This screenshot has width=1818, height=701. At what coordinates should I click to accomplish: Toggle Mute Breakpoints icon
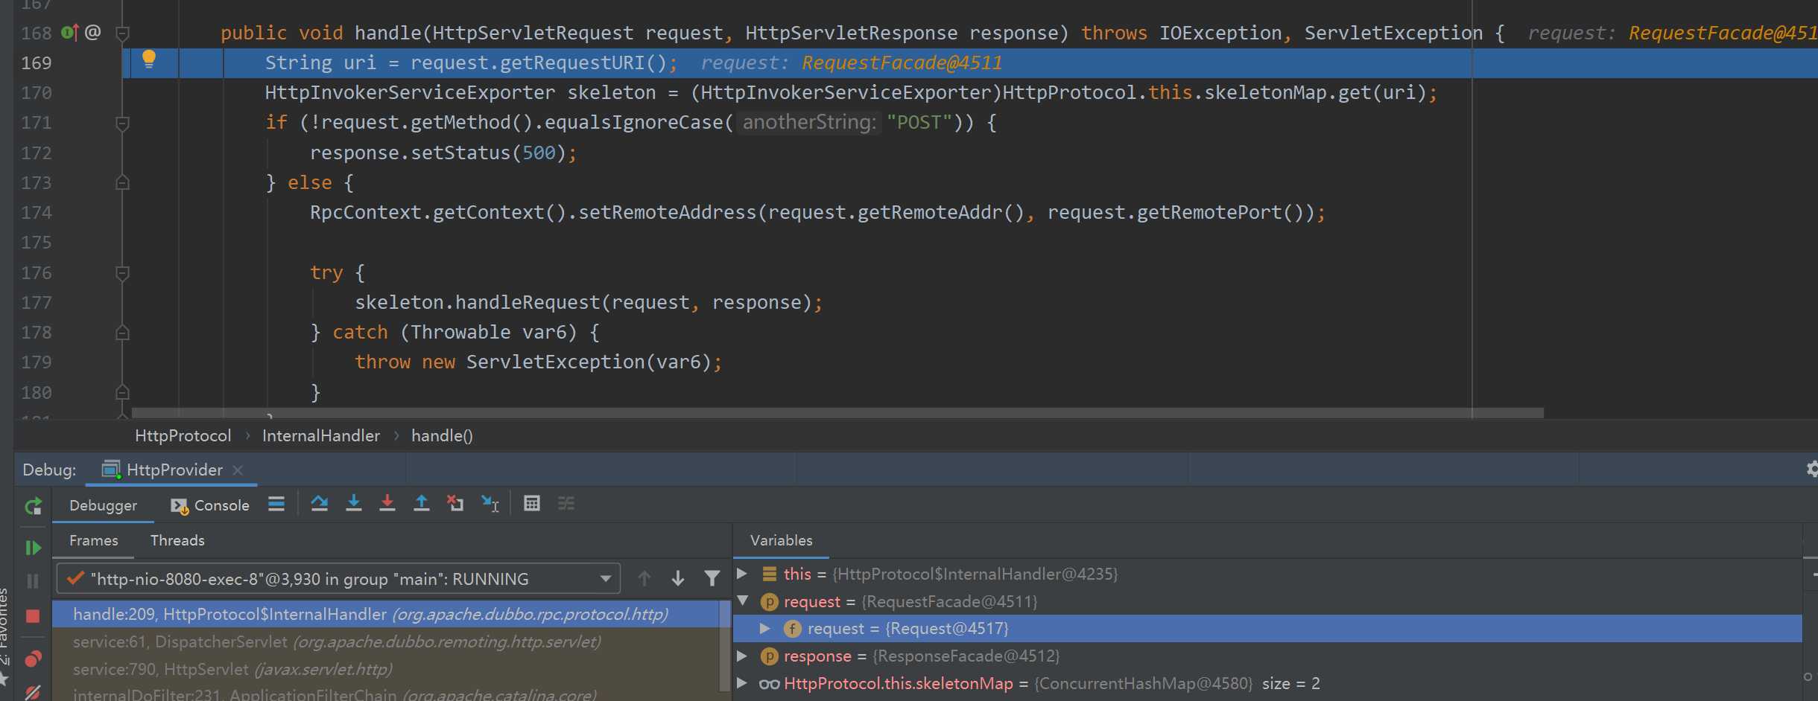pos(33,692)
